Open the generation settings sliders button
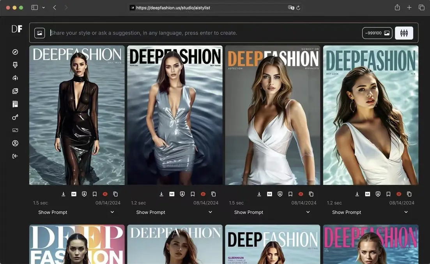 (x=404, y=33)
